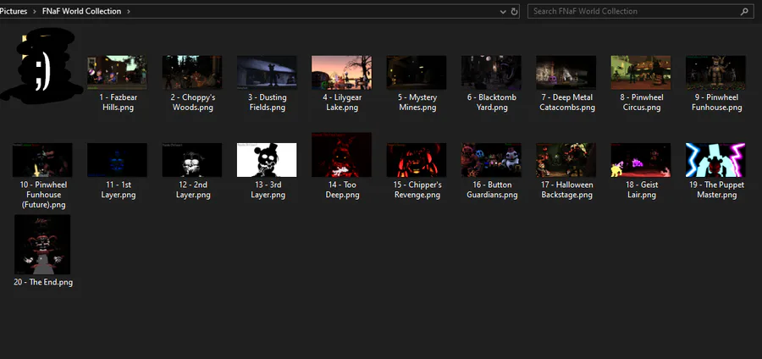Focus the Search FNaF World Collection field
This screenshot has width=762, height=359.
pos(641,11)
